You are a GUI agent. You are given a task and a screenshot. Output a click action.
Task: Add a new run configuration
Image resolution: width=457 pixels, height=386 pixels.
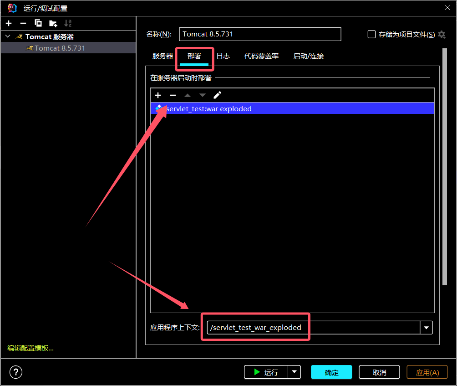coord(9,23)
